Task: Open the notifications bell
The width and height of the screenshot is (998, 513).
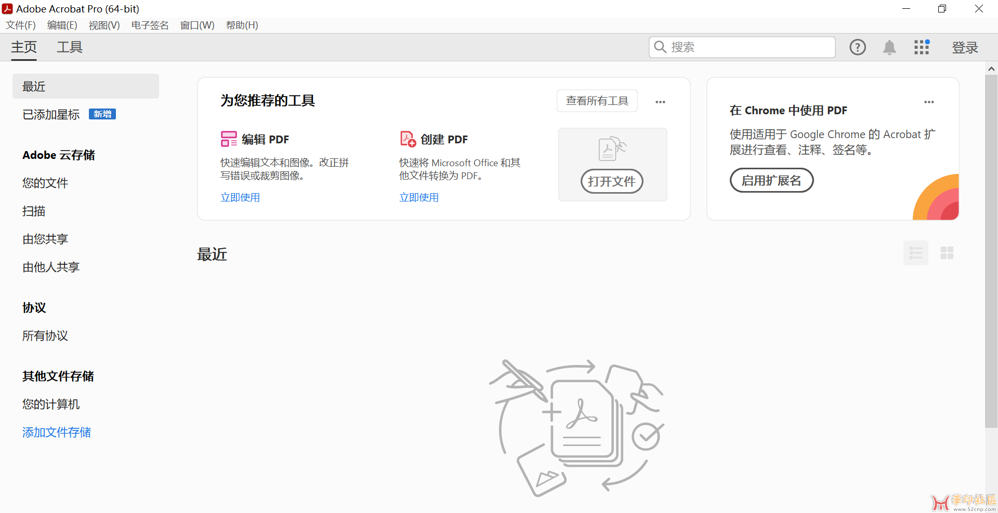Action: click(889, 47)
